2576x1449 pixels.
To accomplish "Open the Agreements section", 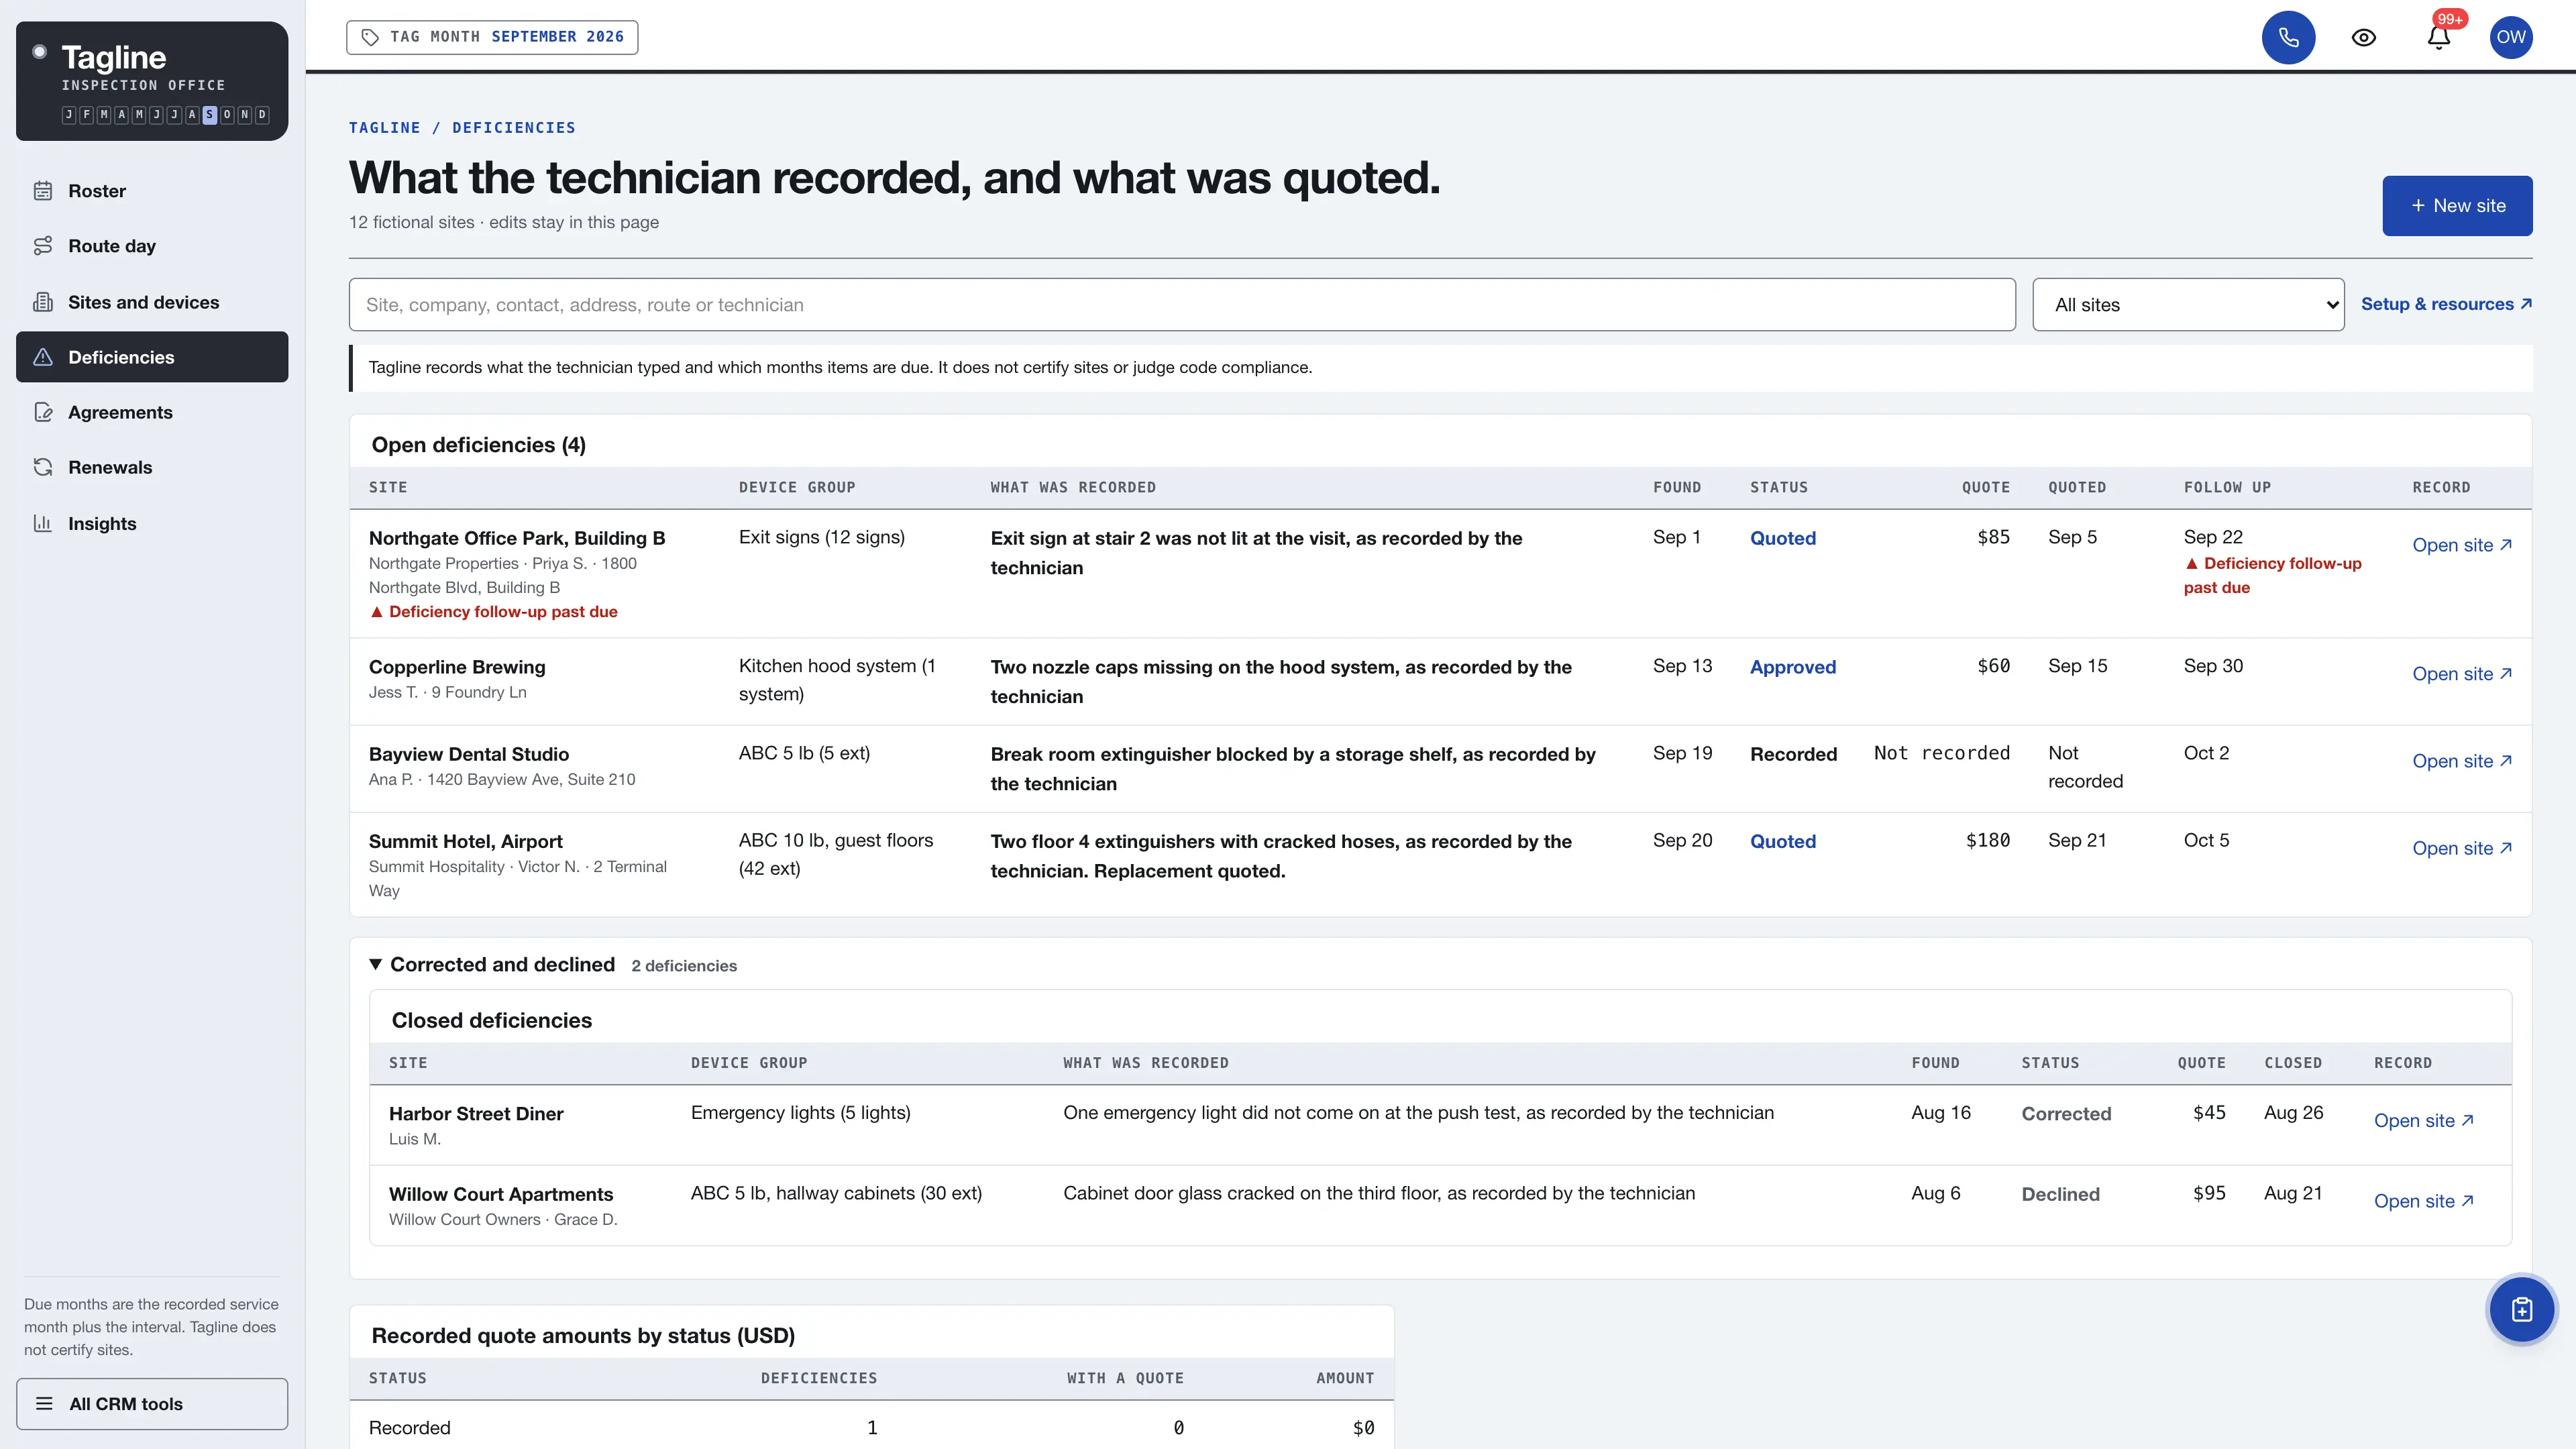I will point(152,412).
